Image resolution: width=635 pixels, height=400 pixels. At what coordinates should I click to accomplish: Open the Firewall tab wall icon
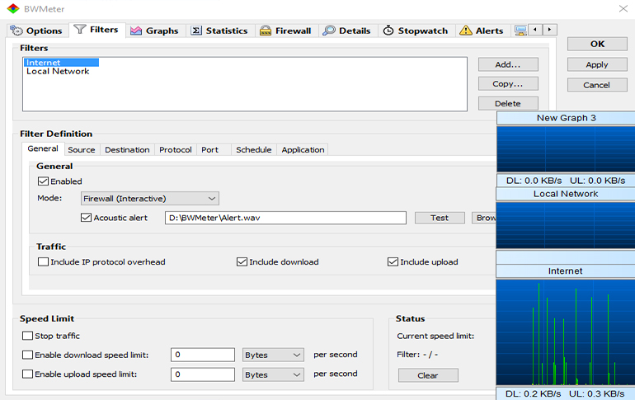pos(266,31)
